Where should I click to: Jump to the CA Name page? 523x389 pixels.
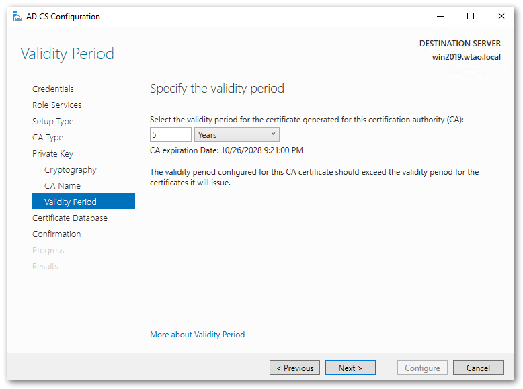(62, 185)
